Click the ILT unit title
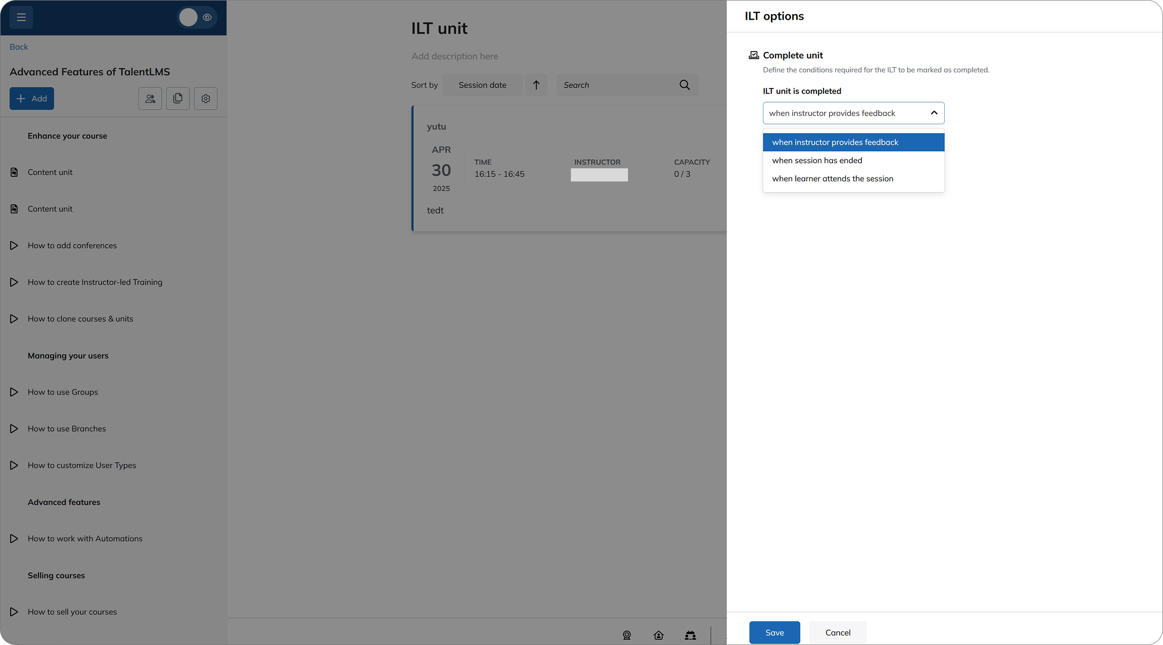This screenshot has height=645, width=1163. 440,28
